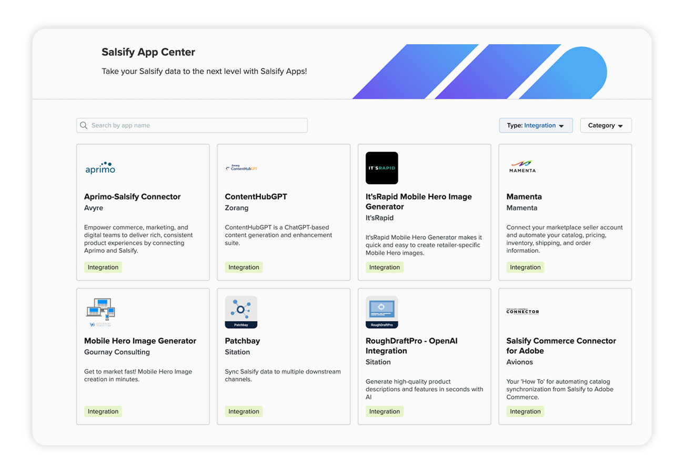Screen dimensions: 684x474
Task: Click Sitation under Patchbay
Action: click(237, 352)
